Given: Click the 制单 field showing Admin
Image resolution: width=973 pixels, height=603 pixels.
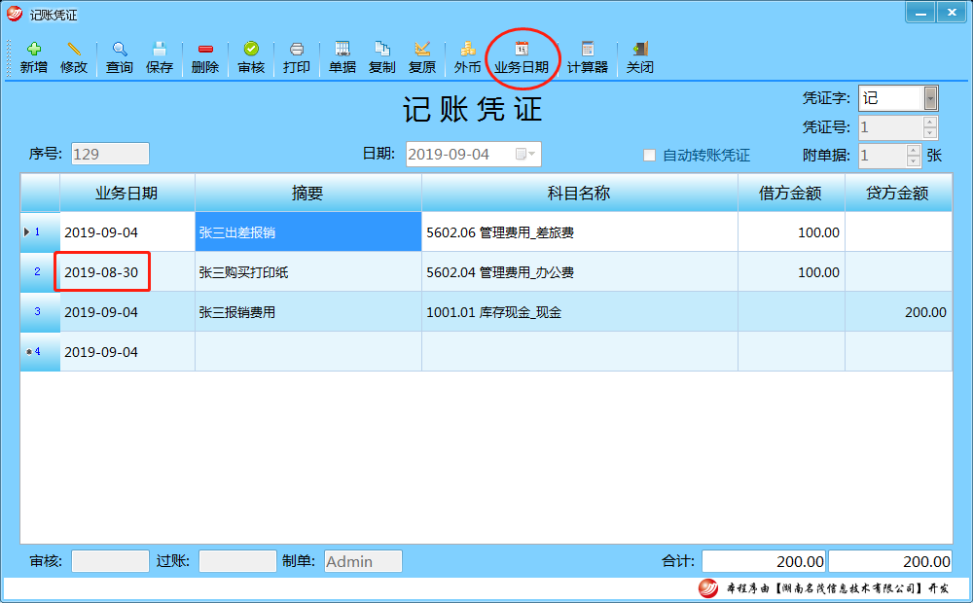Looking at the screenshot, I should [x=363, y=561].
